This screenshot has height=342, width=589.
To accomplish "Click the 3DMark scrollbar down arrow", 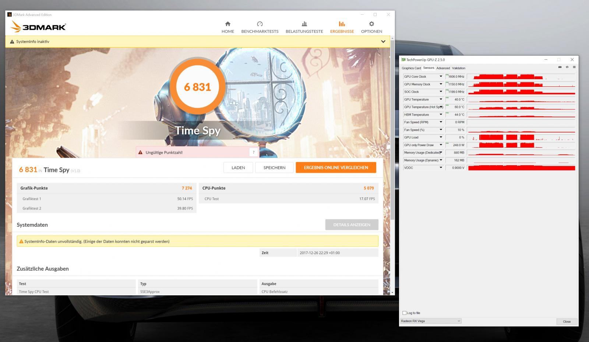I will pos(392,292).
